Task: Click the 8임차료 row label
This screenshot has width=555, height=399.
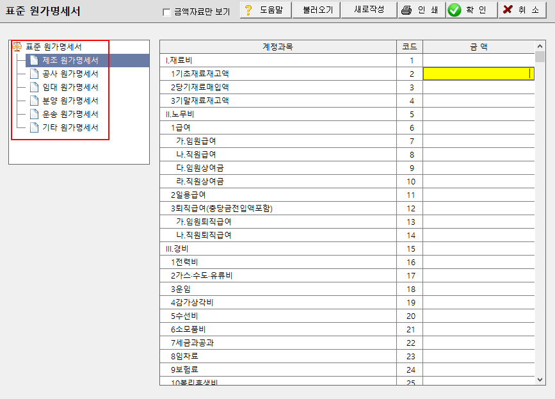Action: pyautogui.click(x=184, y=356)
